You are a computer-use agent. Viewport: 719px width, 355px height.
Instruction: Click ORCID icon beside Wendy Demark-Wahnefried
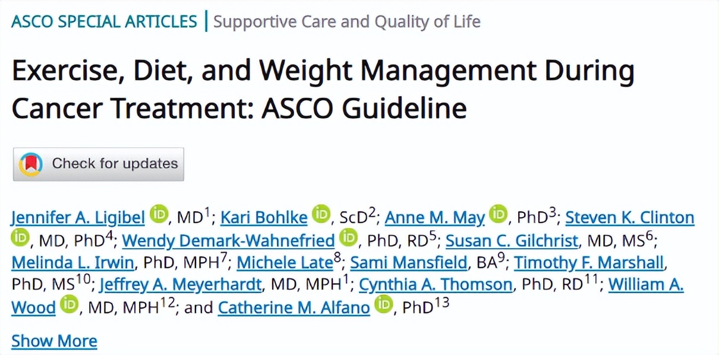tap(348, 239)
